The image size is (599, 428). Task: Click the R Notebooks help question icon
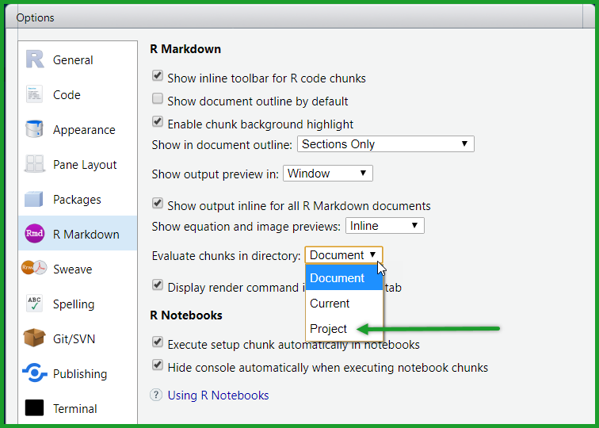[x=156, y=396]
